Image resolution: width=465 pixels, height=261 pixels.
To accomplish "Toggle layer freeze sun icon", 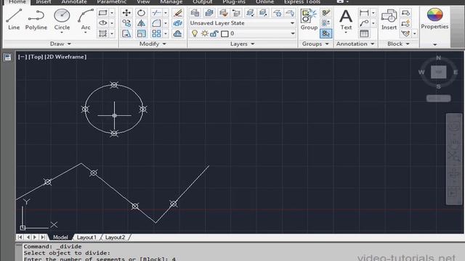I will pos(204,33).
